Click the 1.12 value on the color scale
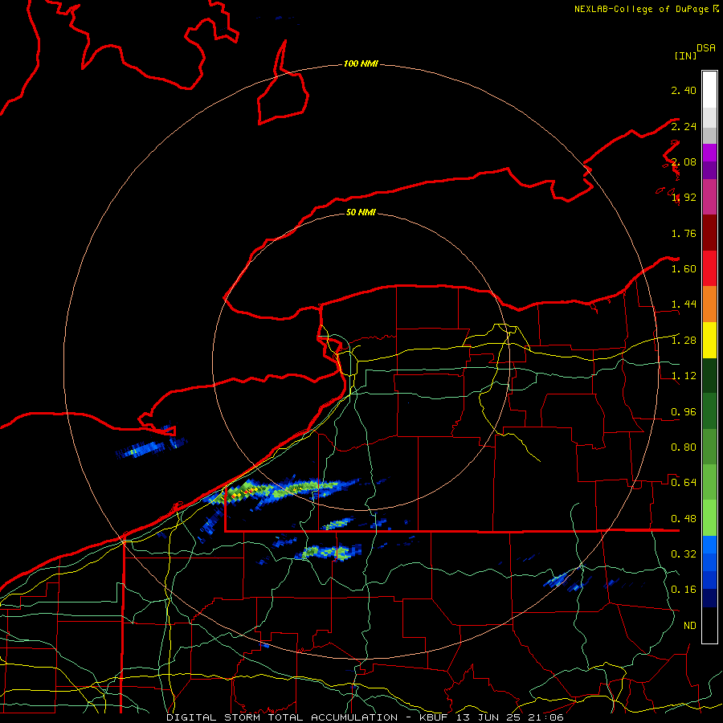This screenshot has width=723, height=723. [x=684, y=376]
